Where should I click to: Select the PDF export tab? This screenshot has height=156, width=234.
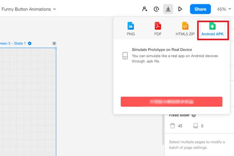coord(158,29)
